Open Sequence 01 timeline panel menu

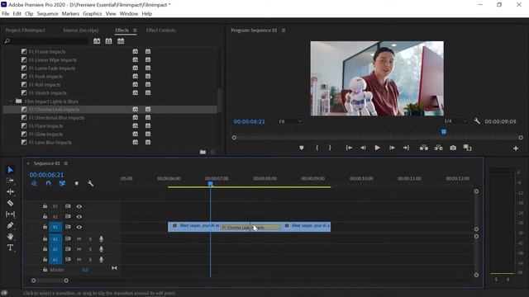click(x=66, y=163)
